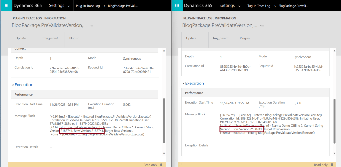Click BlogPackage.PreVali breadcrumb in left window
341x167 pixels.
(x=123, y=6)
